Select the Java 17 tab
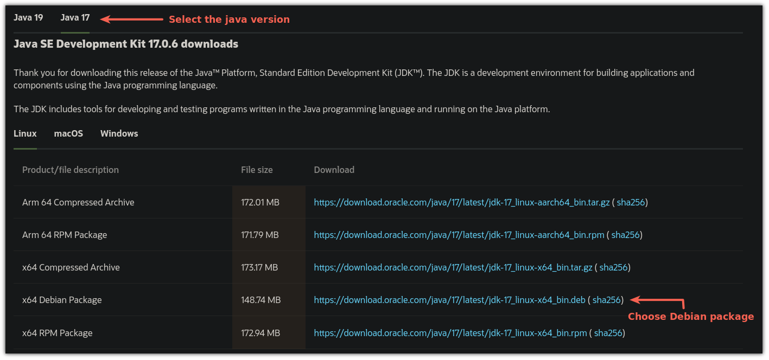This screenshot has height=360, width=769. pos(75,17)
